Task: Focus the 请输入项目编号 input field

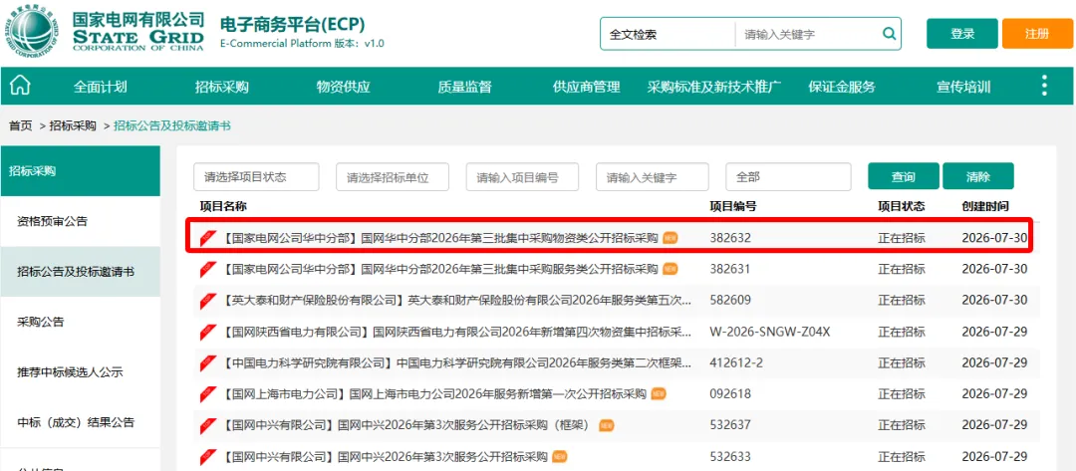Action: click(x=522, y=177)
